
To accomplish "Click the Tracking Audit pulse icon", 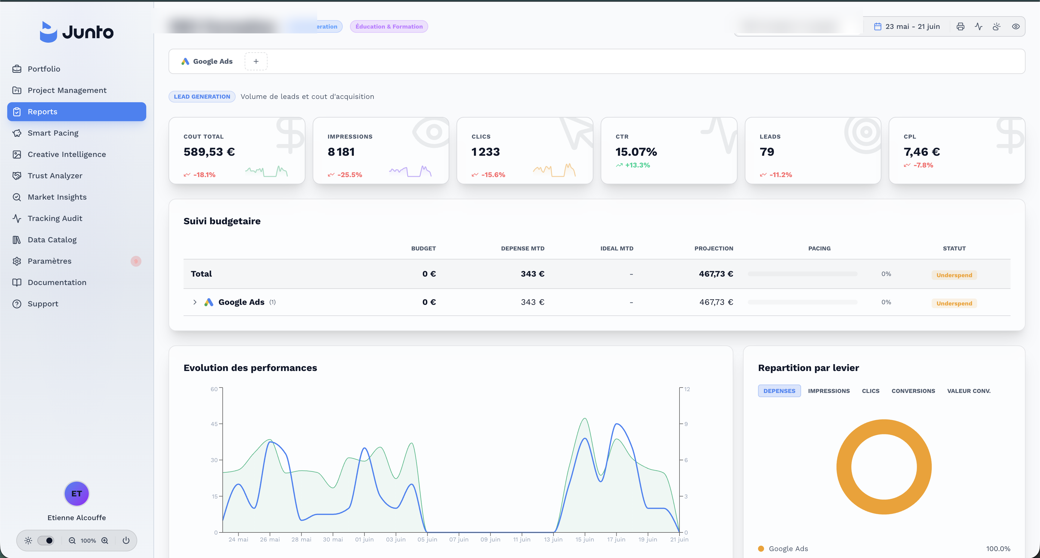I will [x=17, y=219].
